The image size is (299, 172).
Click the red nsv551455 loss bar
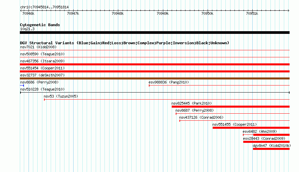251,128
